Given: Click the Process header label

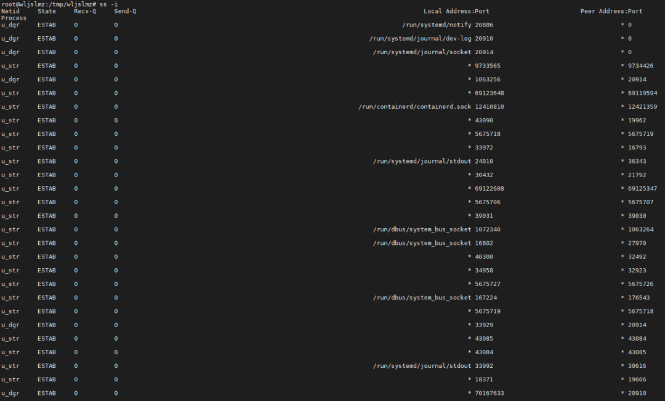Looking at the screenshot, I should [14, 18].
